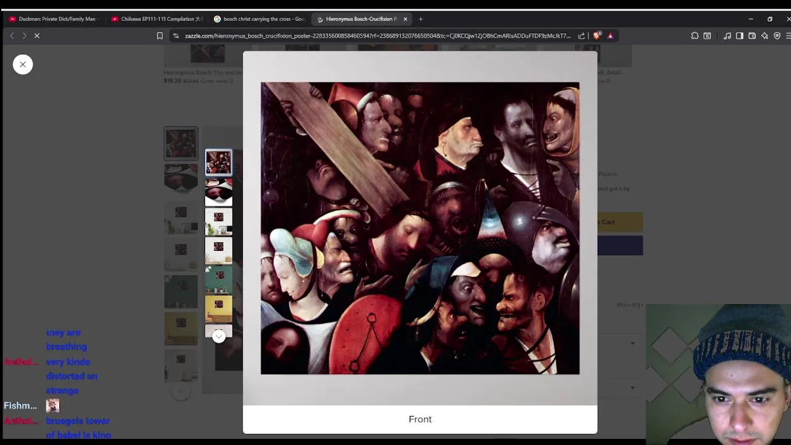Open the VPN shield icon in toolbar
The image size is (791, 445).
[777, 36]
